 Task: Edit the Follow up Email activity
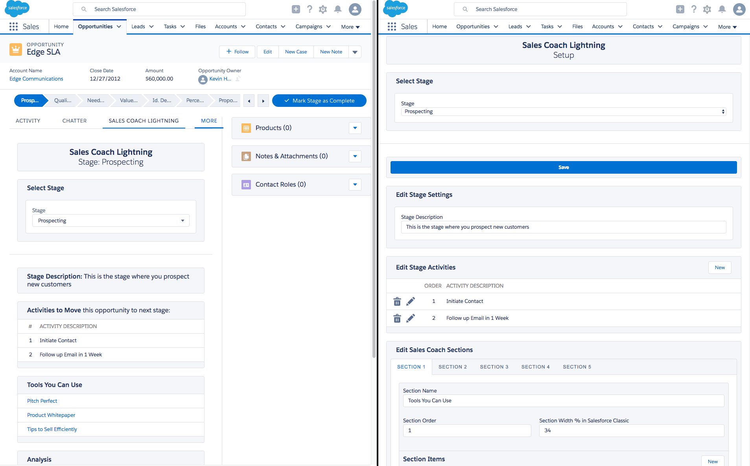(x=411, y=318)
